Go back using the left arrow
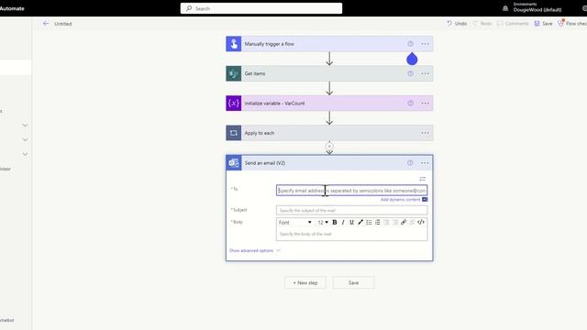This screenshot has height=330, width=587. click(46, 24)
